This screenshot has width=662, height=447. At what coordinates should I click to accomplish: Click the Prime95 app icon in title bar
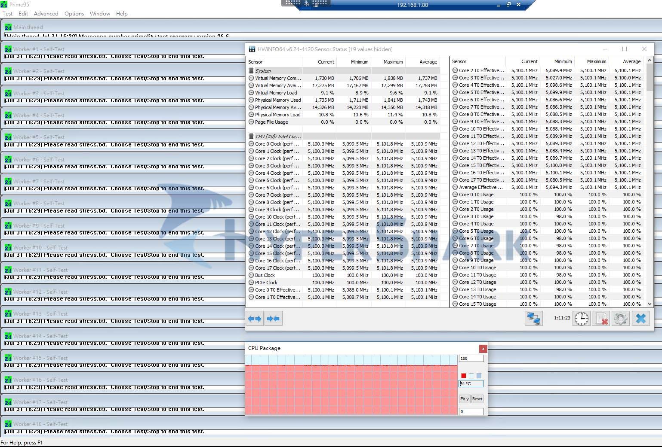[x=4, y=4]
